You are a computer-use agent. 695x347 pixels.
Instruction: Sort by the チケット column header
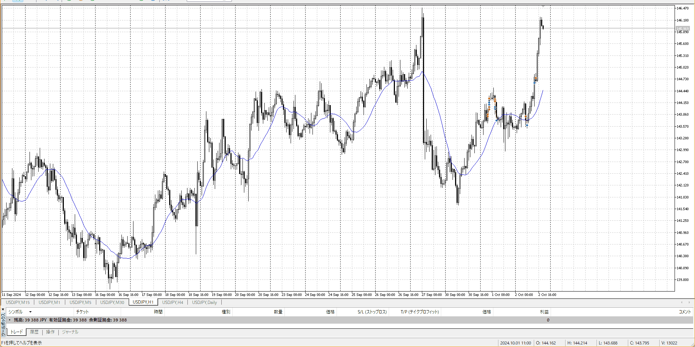(x=82, y=312)
